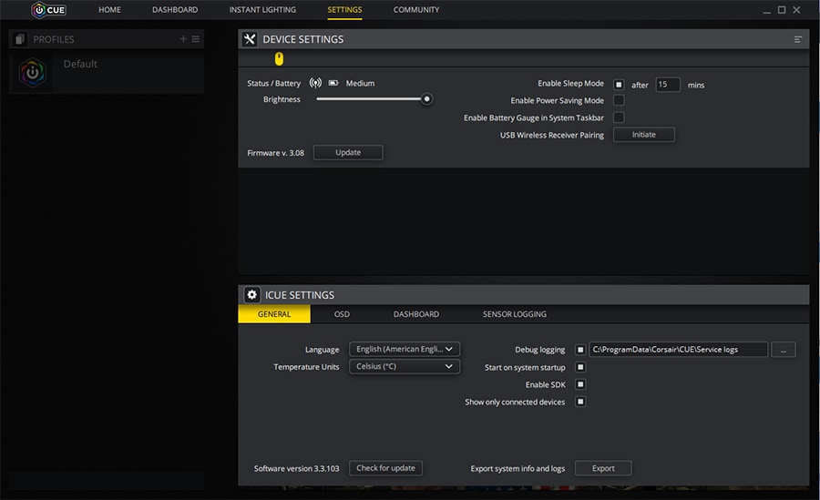Click the browse button beside debug log path
The height and width of the screenshot is (500, 820).
[x=784, y=350]
